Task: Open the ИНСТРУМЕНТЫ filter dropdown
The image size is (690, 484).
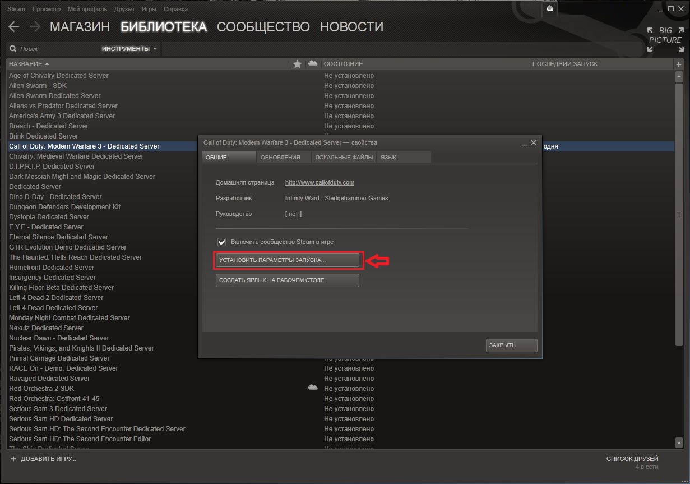Action: 129,49
